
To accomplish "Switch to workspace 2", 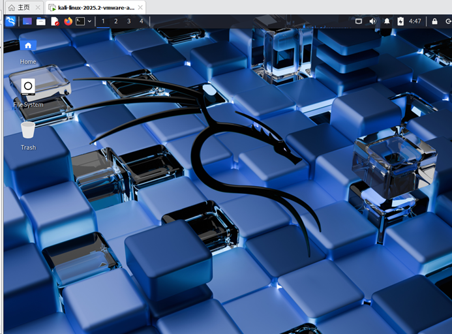I will click(116, 22).
